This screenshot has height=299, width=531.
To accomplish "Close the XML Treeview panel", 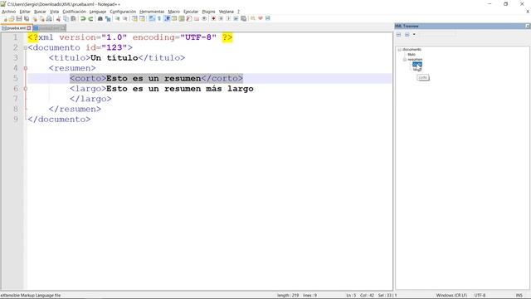I will click(x=528, y=26).
